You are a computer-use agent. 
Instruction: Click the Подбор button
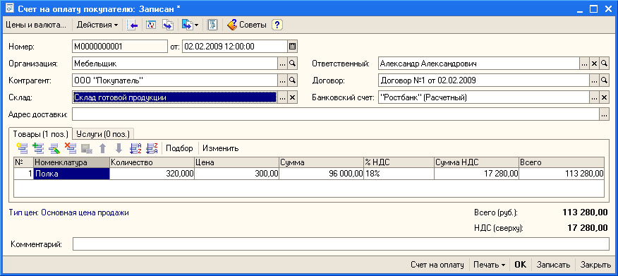(x=179, y=149)
